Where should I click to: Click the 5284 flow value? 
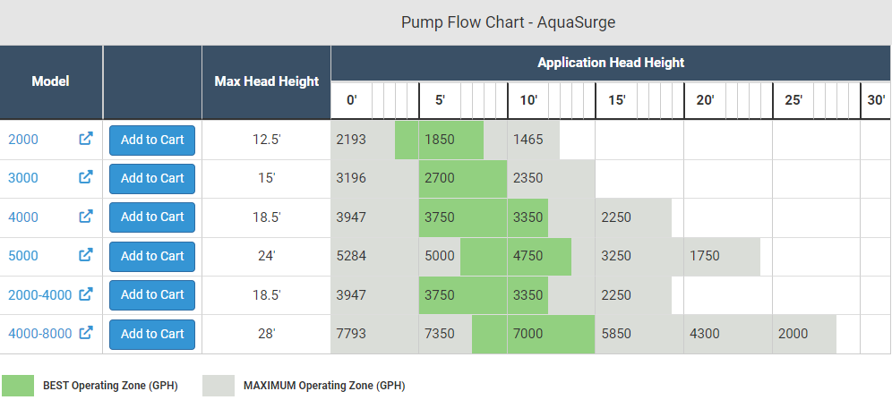[351, 256]
